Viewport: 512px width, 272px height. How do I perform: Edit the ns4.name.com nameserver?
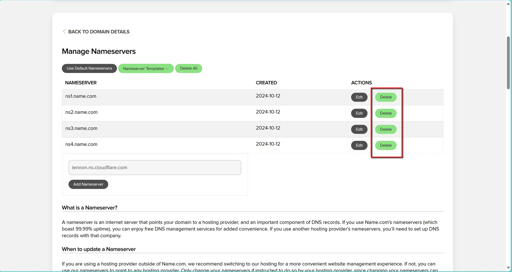tap(359, 145)
